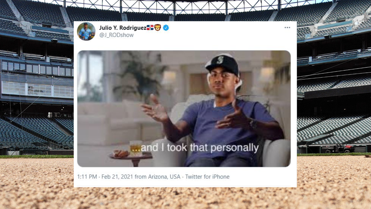Screen dimensions: 371x209
Task: Click the Mariners logo on the cap
Action: pos(220,60)
